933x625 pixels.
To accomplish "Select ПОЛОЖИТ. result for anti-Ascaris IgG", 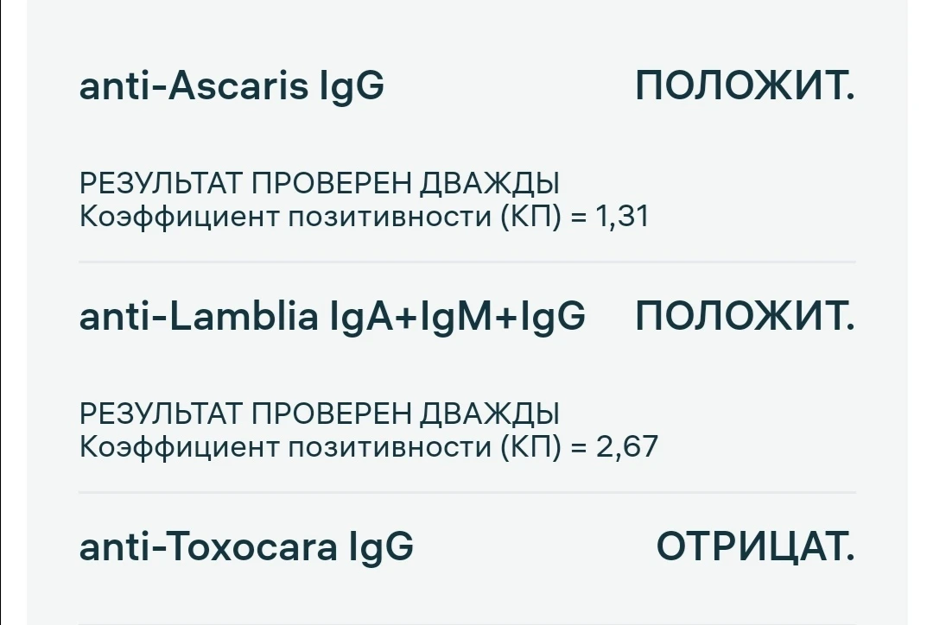I will coord(745,85).
